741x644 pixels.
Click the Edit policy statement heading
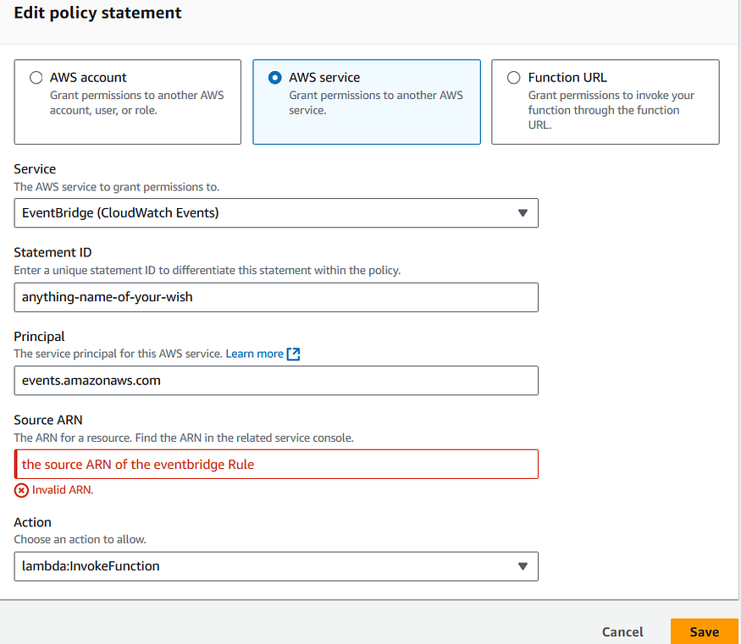[97, 13]
